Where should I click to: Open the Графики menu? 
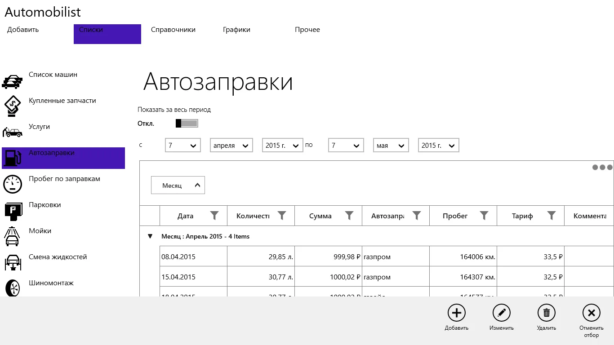point(236,30)
